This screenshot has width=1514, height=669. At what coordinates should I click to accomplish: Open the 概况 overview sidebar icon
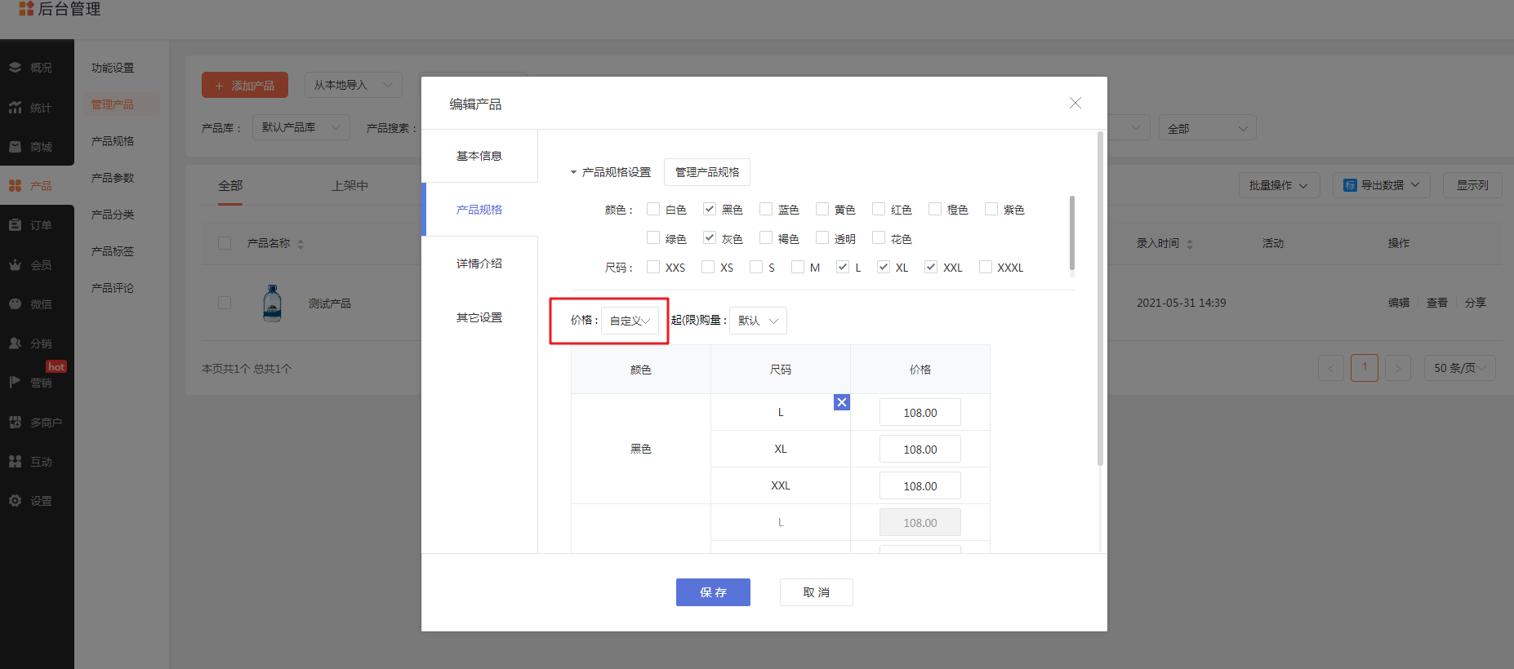click(16, 68)
